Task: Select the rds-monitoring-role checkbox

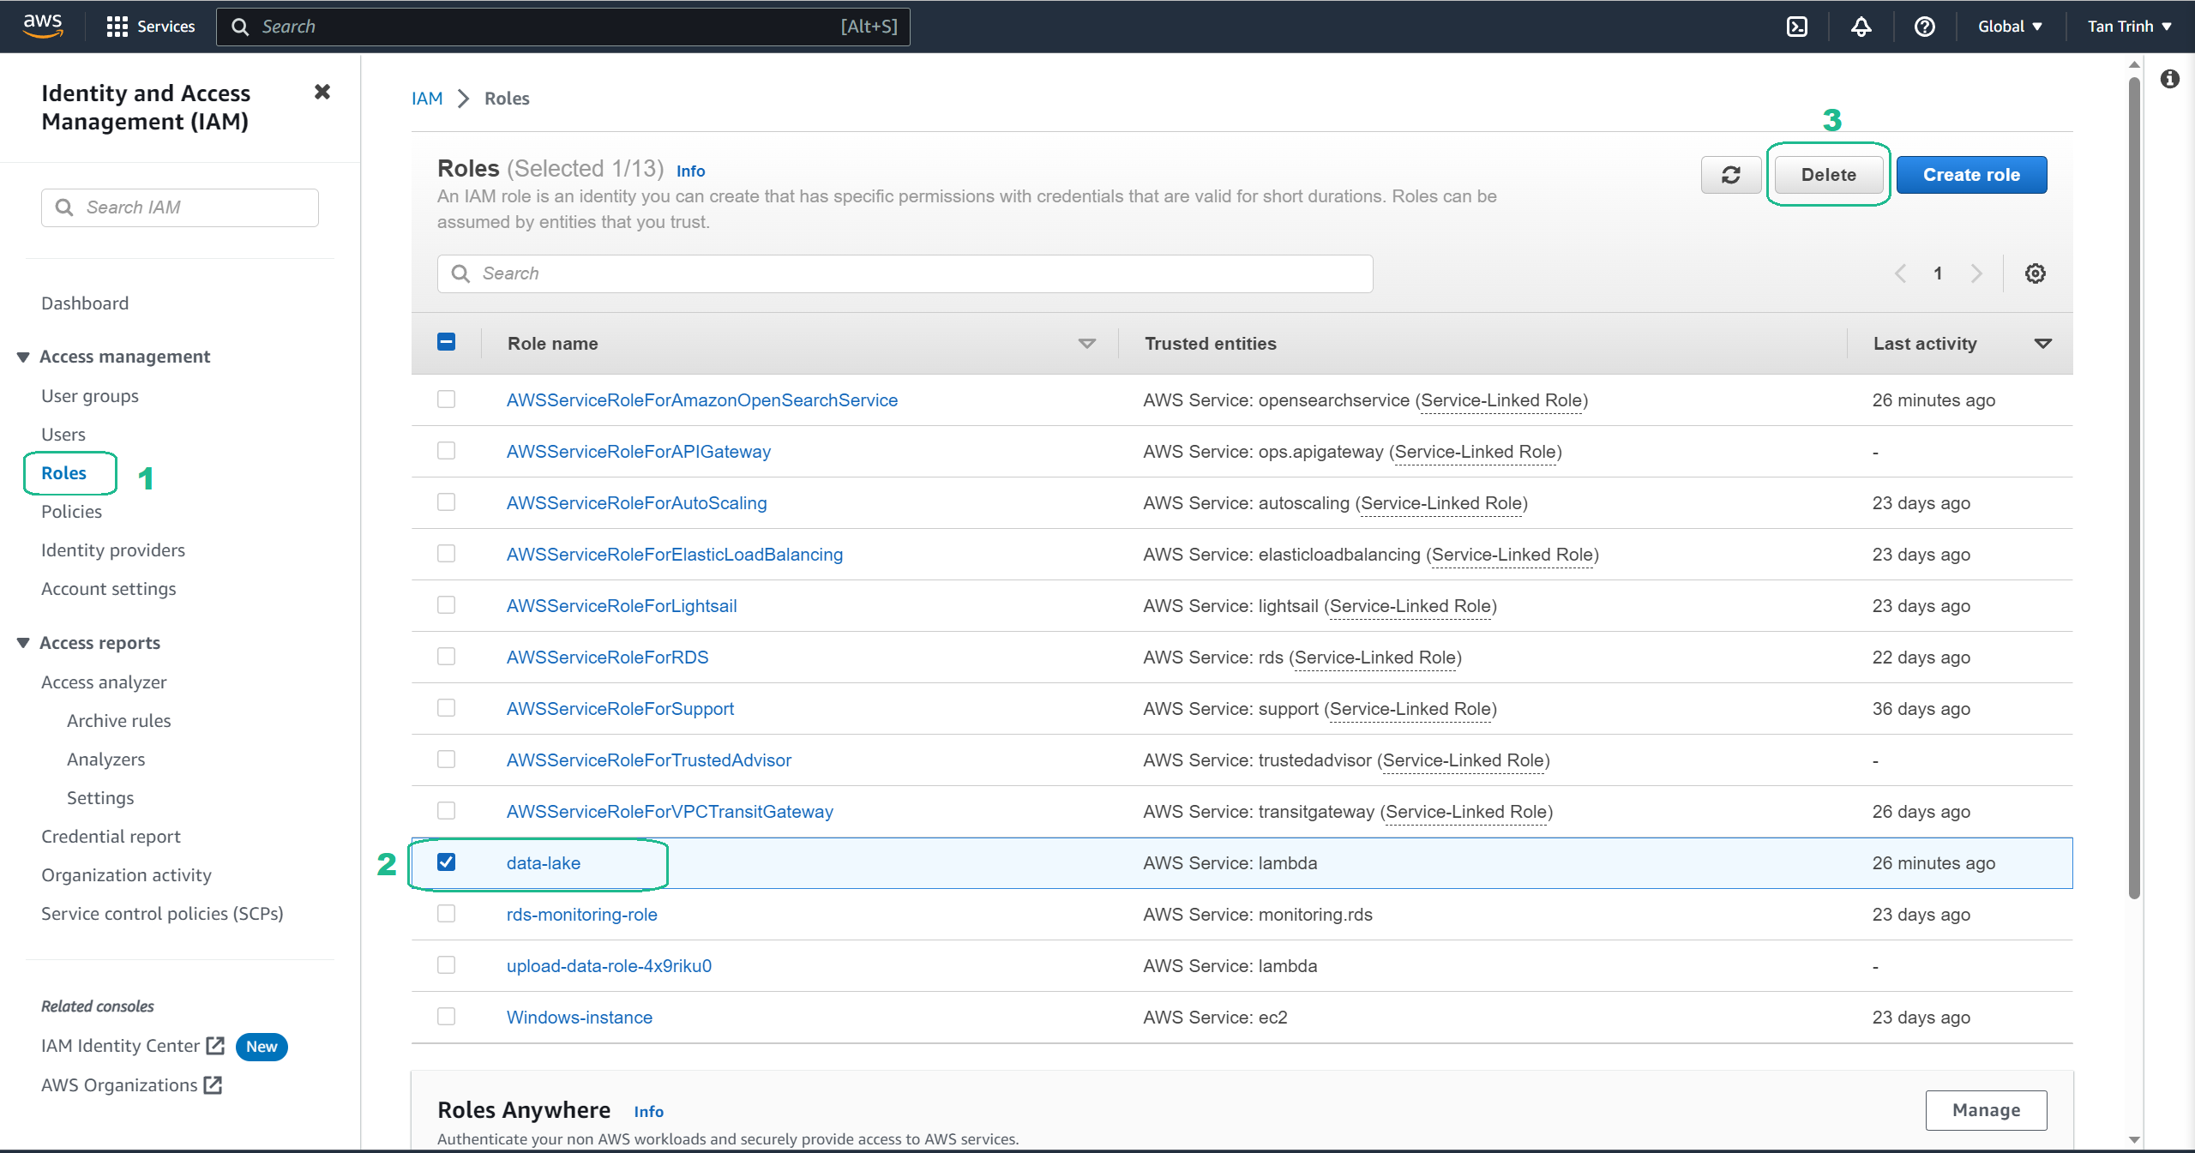Action: point(447,914)
